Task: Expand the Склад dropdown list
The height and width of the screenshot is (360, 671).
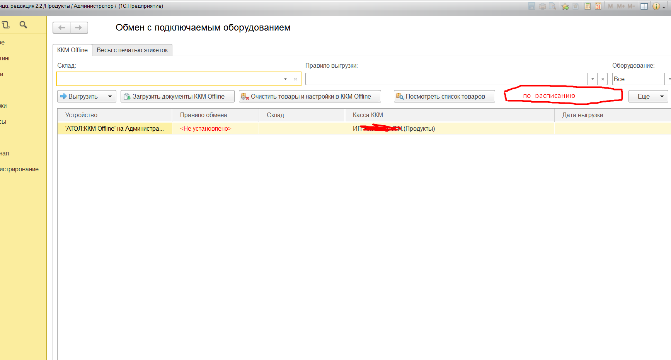Action: click(285, 79)
